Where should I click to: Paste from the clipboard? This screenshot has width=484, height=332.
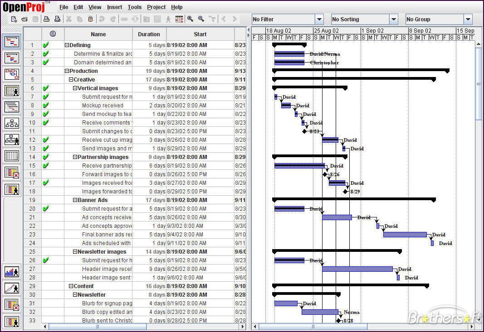89,19
